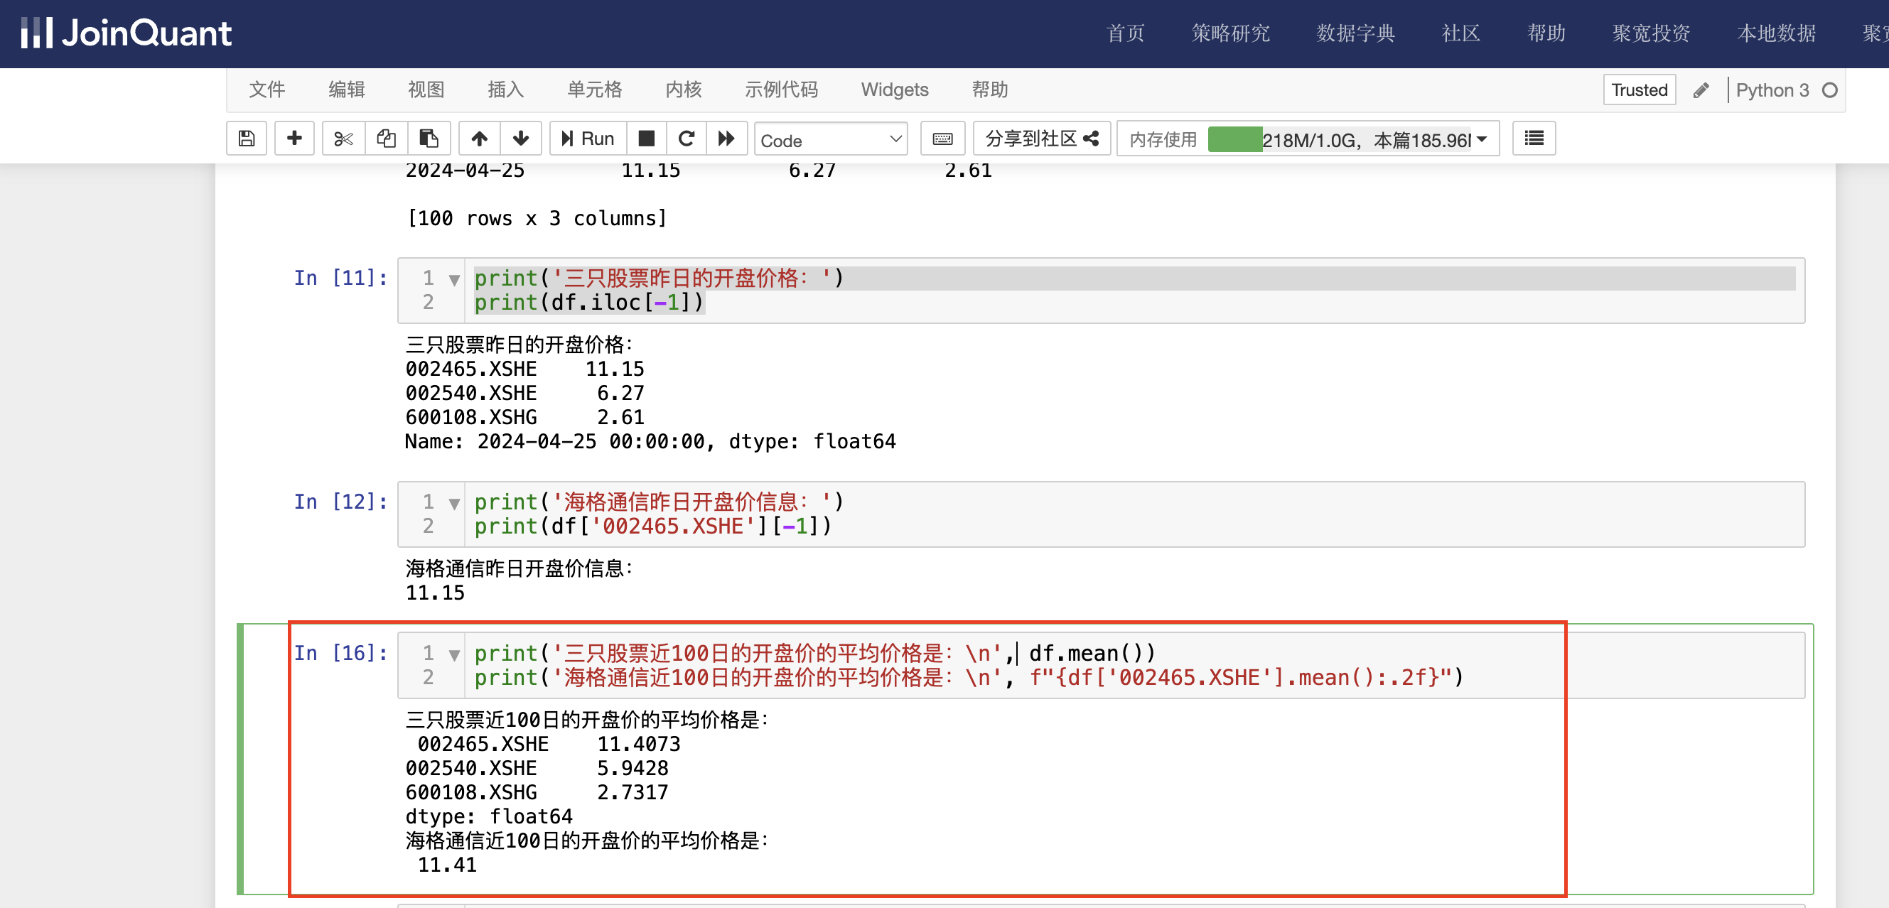The height and width of the screenshot is (908, 1889).
Task: Open the command palette keyboard icon
Action: (x=942, y=139)
